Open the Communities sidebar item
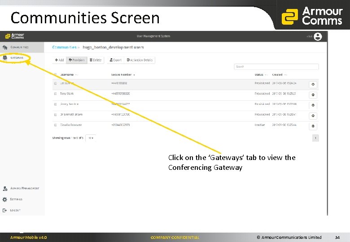The width and height of the screenshot is (350, 242). click(22, 47)
